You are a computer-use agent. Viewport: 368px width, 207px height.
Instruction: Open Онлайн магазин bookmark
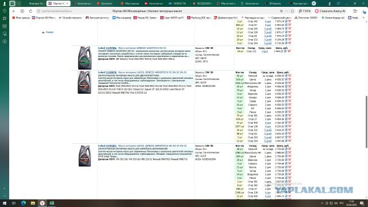[x=70, y=18]
